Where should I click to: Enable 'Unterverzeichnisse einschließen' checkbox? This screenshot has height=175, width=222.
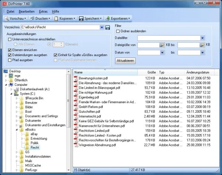(10, 39)
